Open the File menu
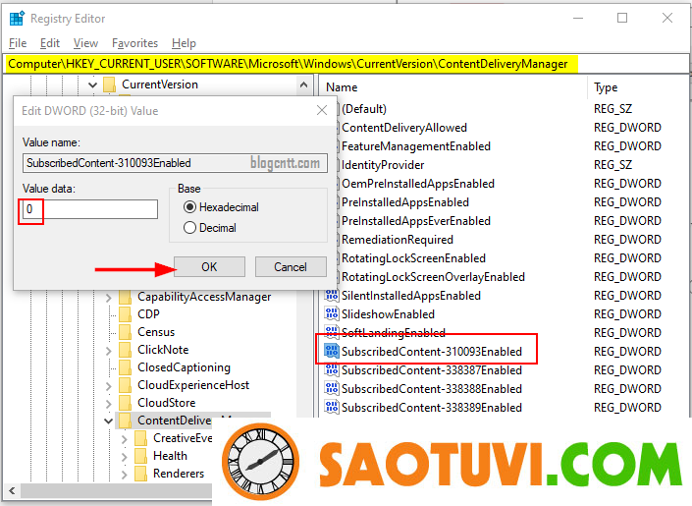692x506 pixels. click(x=18, y=43)
